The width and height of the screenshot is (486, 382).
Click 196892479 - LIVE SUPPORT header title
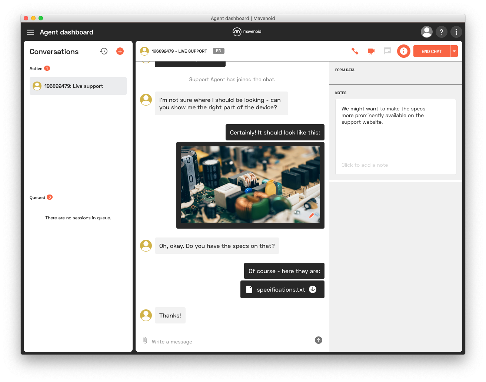[179, 51]
